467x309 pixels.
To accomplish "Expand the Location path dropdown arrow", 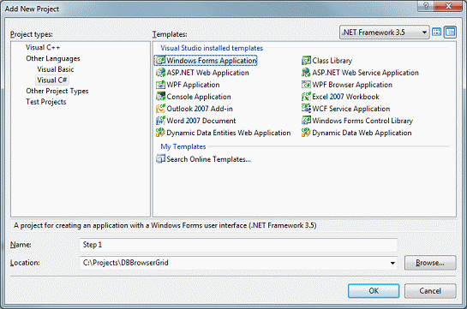I will point(392,263).
